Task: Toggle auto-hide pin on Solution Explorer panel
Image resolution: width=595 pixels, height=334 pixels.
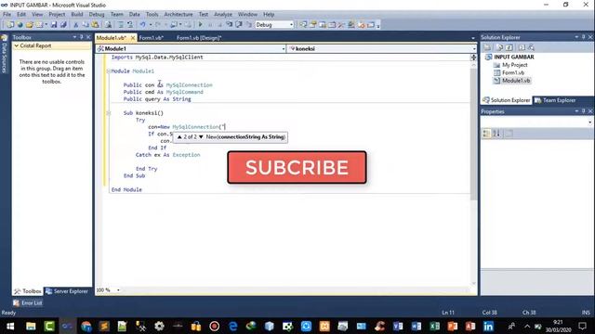Action: point(583,37)
